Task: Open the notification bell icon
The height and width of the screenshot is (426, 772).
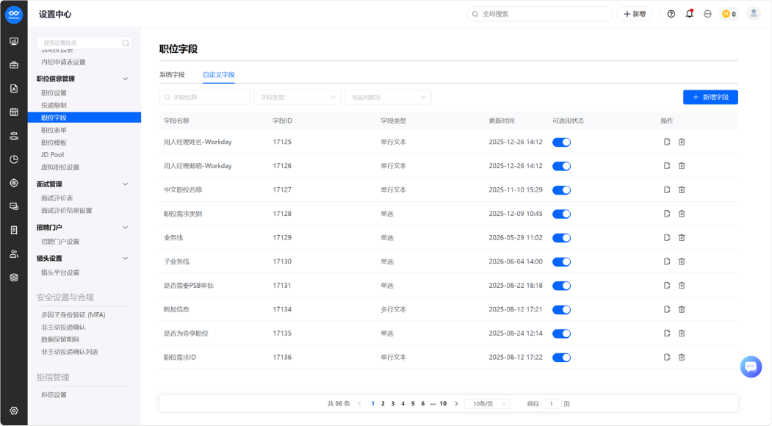Action: [x=689, y=14]
